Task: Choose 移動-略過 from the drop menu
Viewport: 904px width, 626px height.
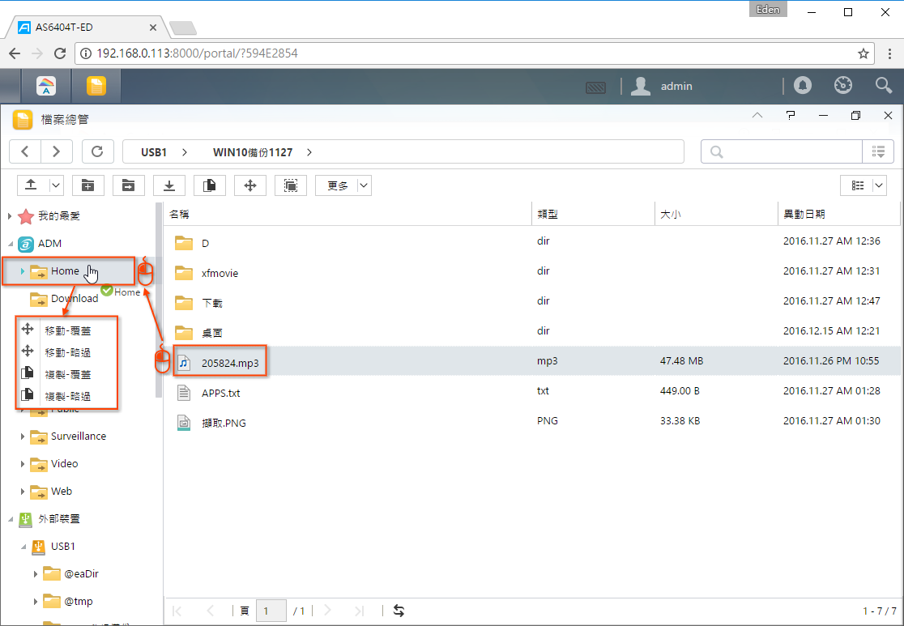Action: pos(67,352)
